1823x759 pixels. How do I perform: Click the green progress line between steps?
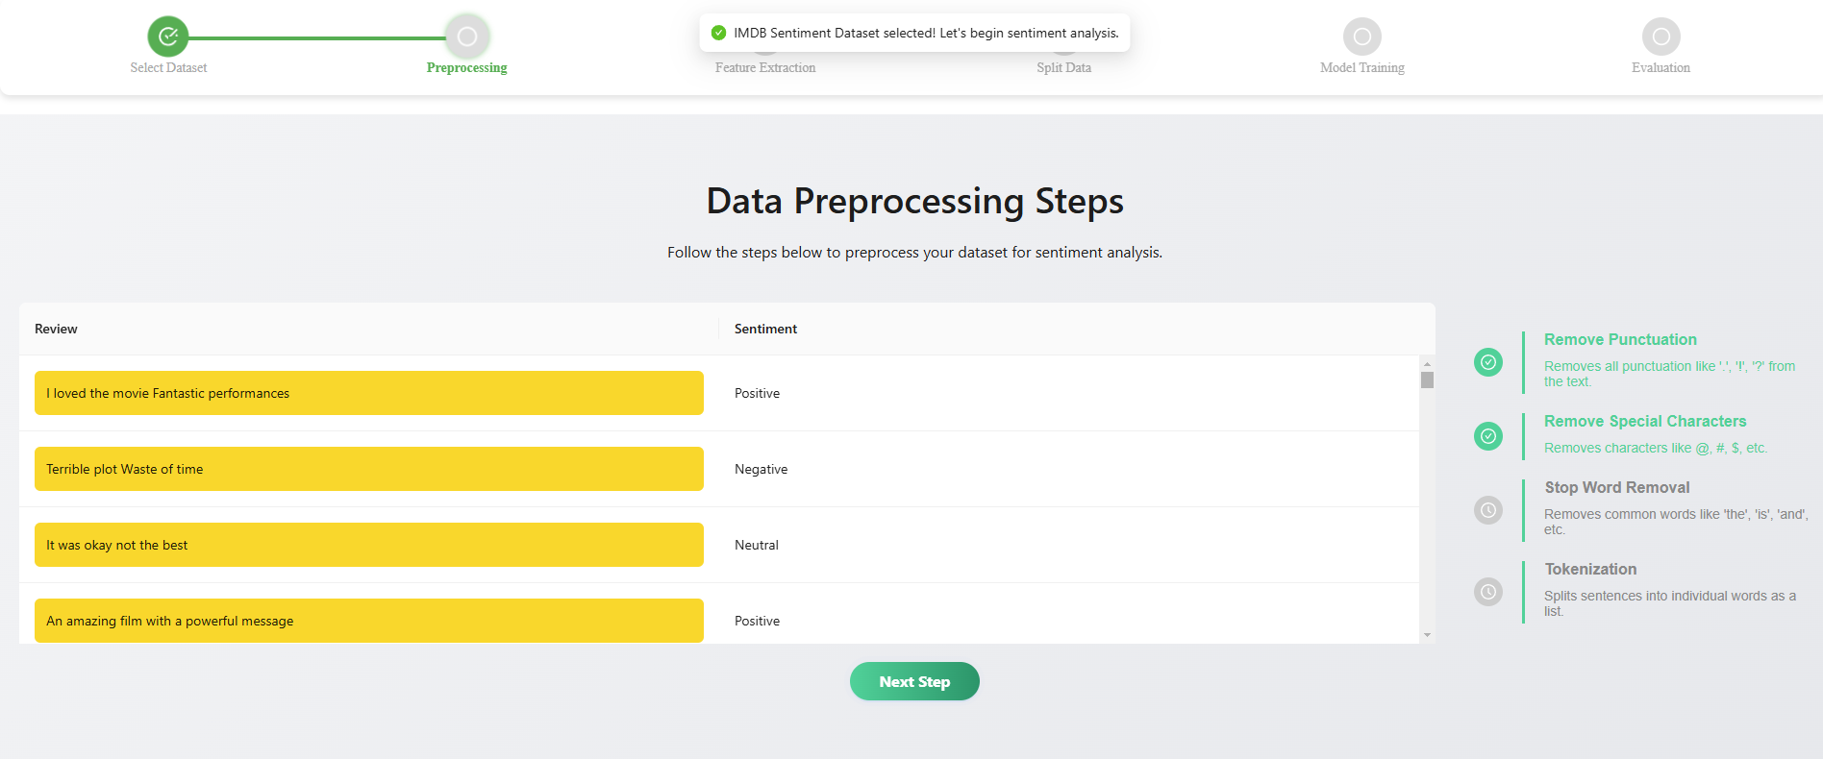point(317,37)
